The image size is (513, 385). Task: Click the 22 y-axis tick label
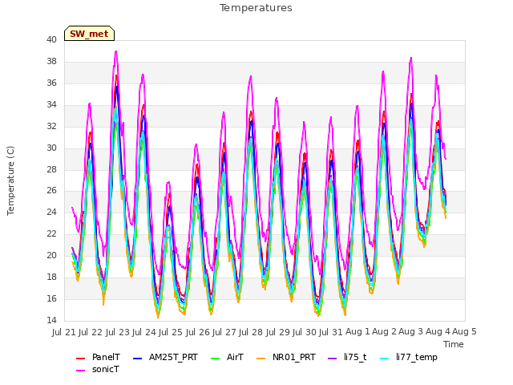coord(51,233)
